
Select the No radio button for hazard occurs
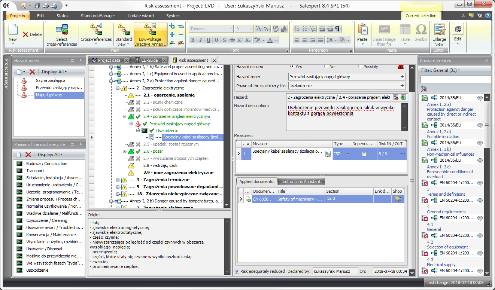(x=327, y=67)
